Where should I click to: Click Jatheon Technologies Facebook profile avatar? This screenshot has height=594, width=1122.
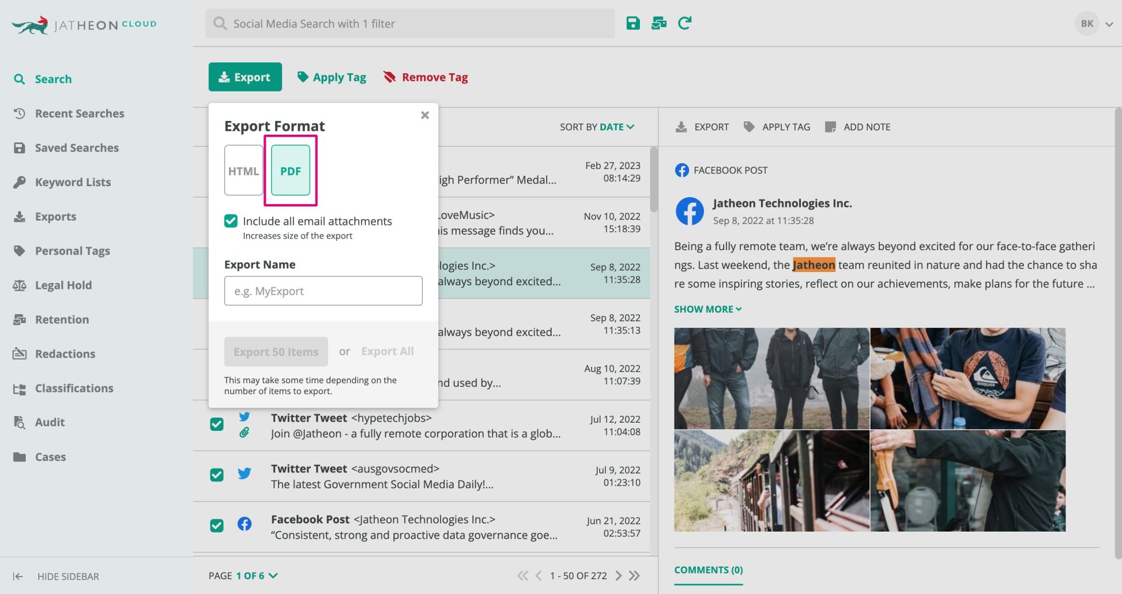click(x=690, y=211)
